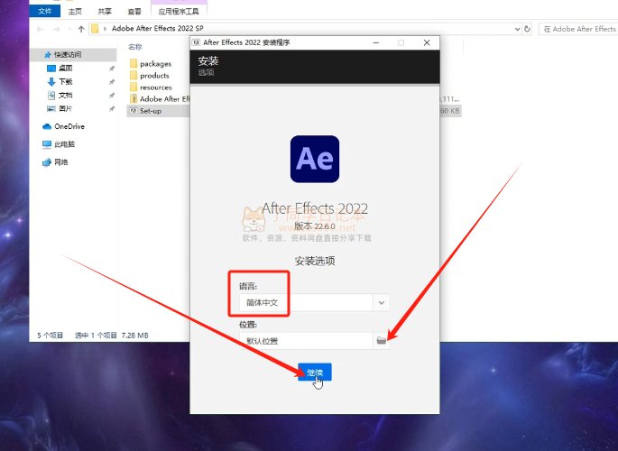
Task: Click the 简体中文 language combo box
Action: (x=314, y=302)
